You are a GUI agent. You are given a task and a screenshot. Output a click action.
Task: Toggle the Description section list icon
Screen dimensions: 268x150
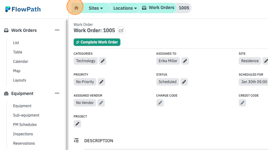(x=76, y=140)
